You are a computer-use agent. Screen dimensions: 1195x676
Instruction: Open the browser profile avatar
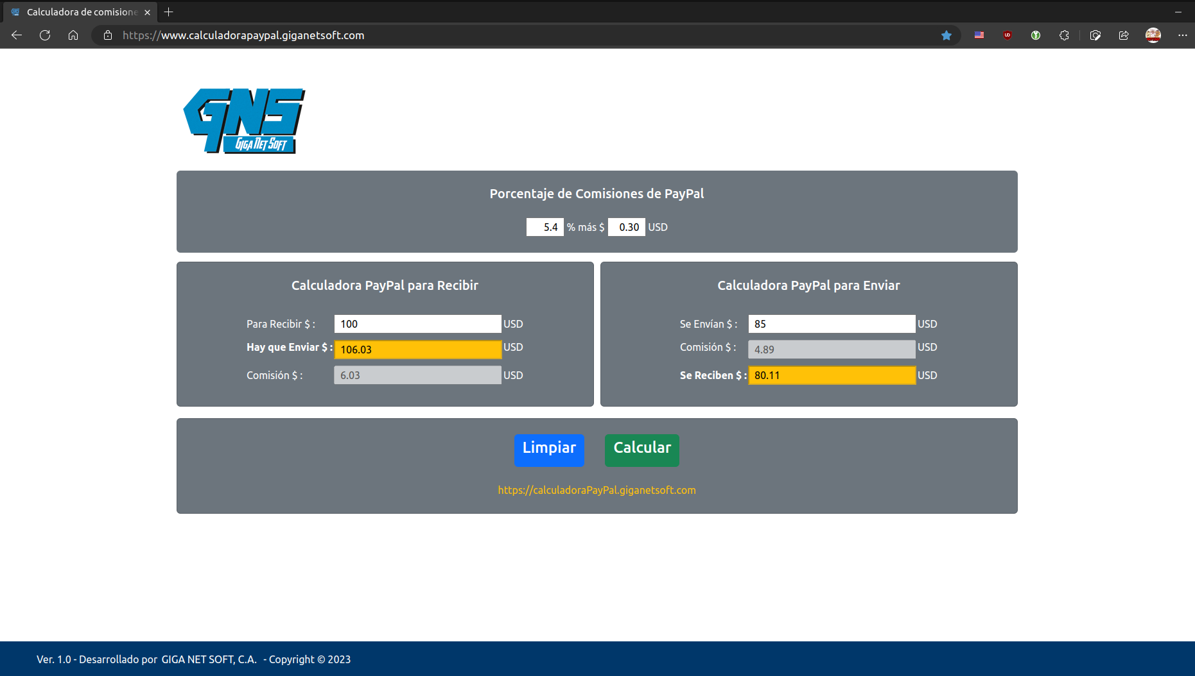point(1154,35)
